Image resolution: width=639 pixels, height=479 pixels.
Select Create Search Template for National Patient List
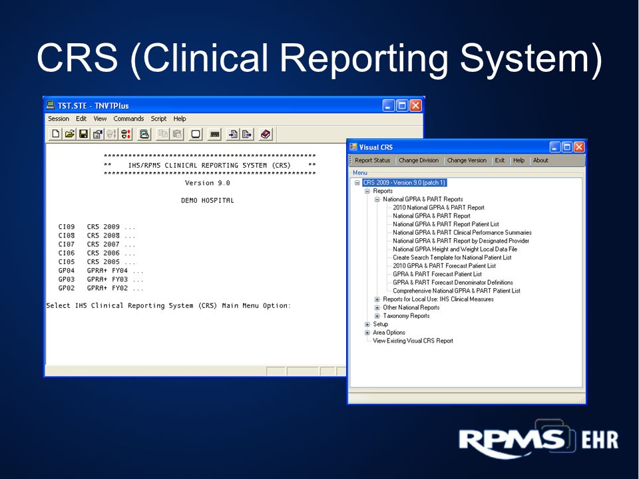[x=452, y=257]
